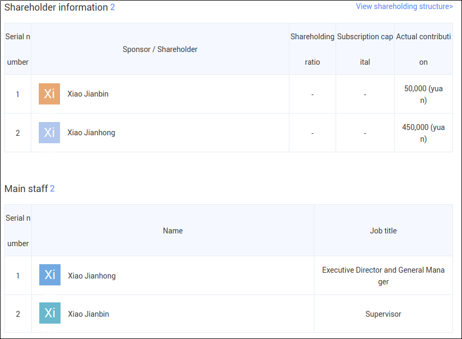Click the Executive Director and General Manager cell
The image size is (462, 339).
click(x=383, y=276)
